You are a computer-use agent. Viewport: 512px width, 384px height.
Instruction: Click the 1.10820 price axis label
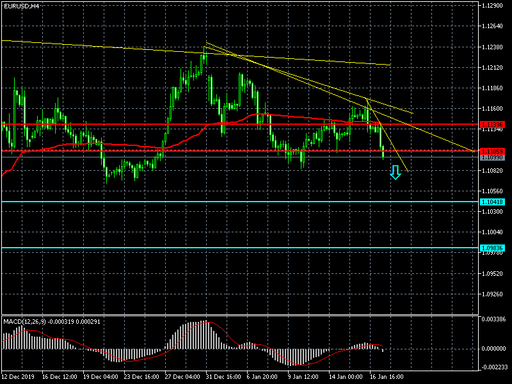[492, 171]
